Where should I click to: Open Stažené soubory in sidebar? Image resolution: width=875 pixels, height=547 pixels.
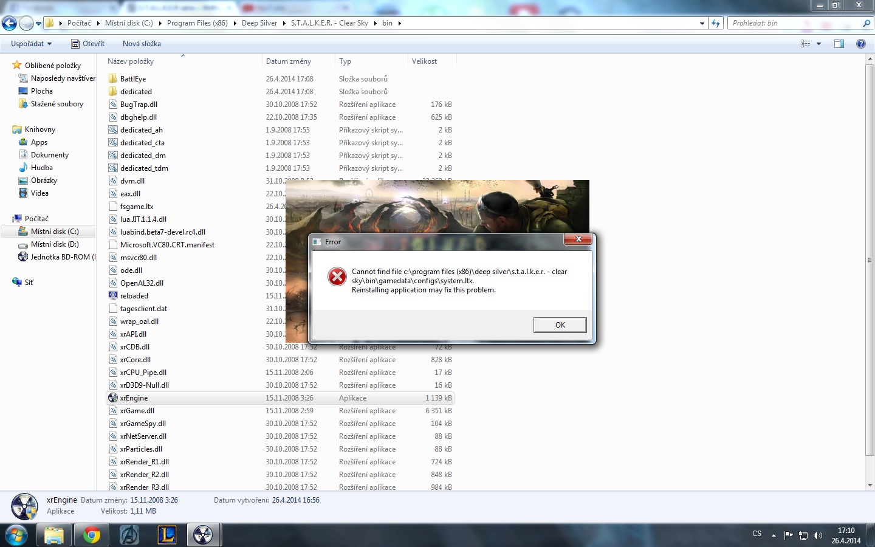[51, 104]
